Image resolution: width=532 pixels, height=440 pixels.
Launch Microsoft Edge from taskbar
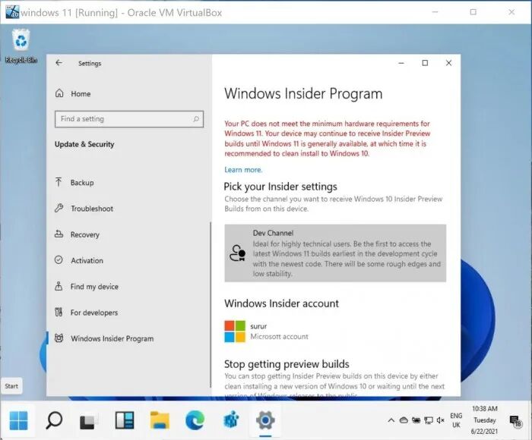[x=195, y=420]
